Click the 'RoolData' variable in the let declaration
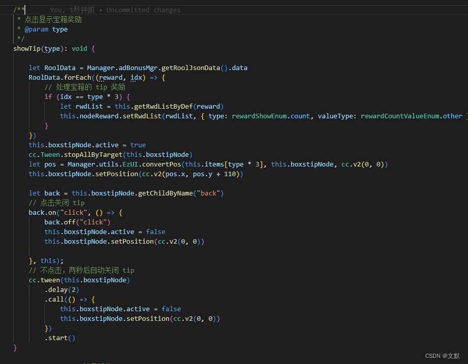The width and height of the screenshot is (468, 364). point(60,68)
